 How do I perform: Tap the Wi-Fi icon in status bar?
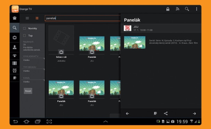pos(191,121)
